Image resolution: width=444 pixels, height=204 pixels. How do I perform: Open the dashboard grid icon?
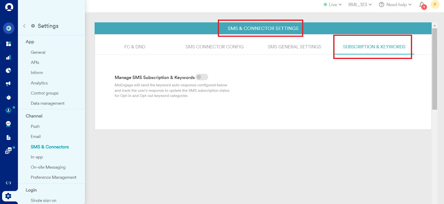click(x=9, y=44)
